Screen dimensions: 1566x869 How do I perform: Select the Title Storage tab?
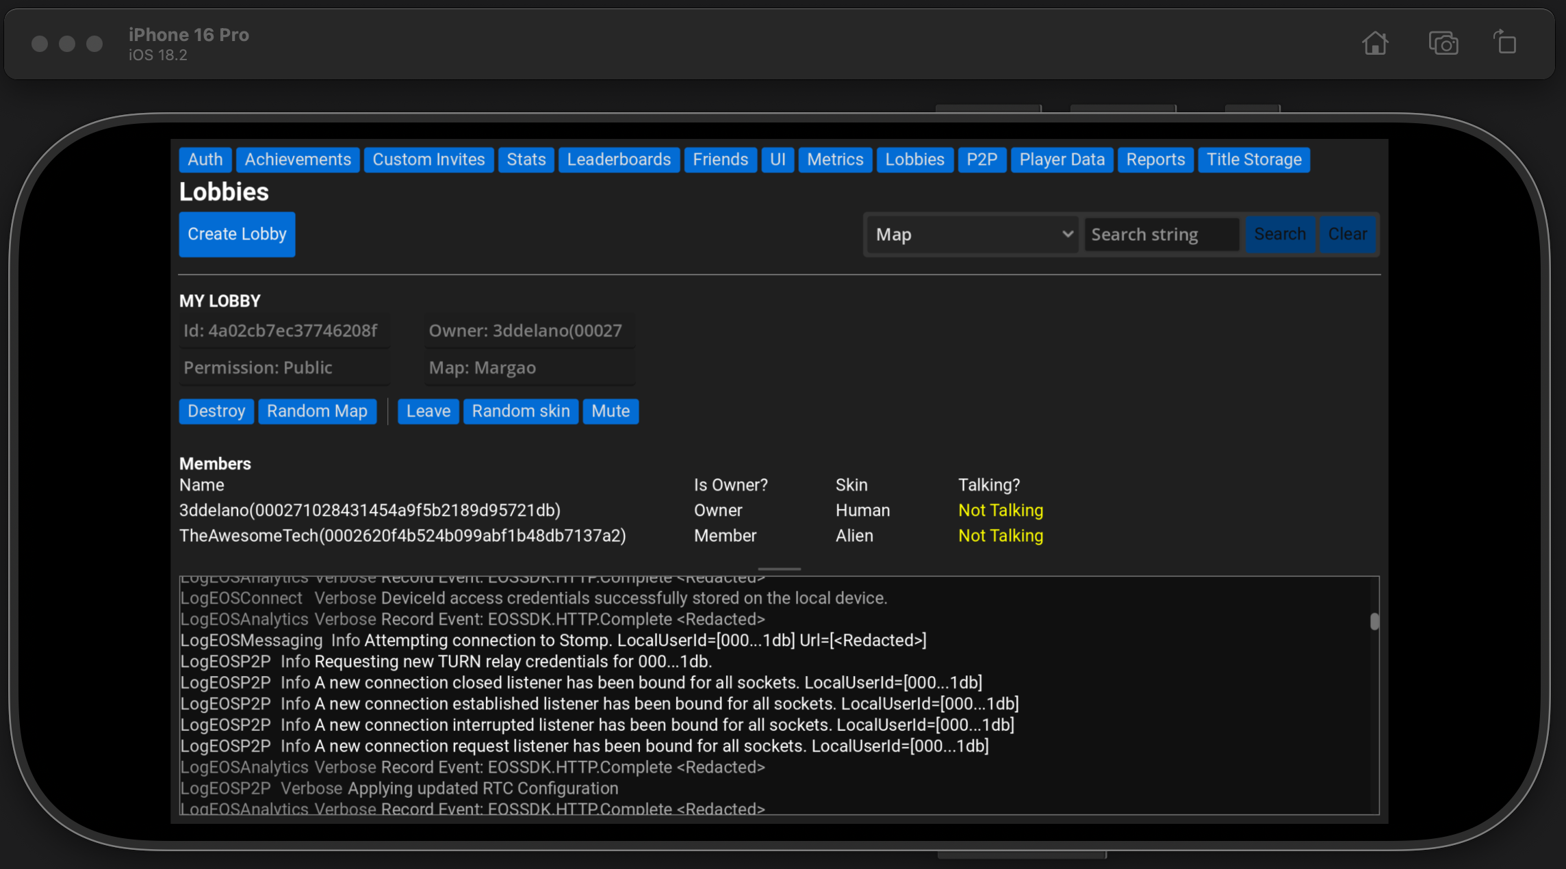[1253, 159]
